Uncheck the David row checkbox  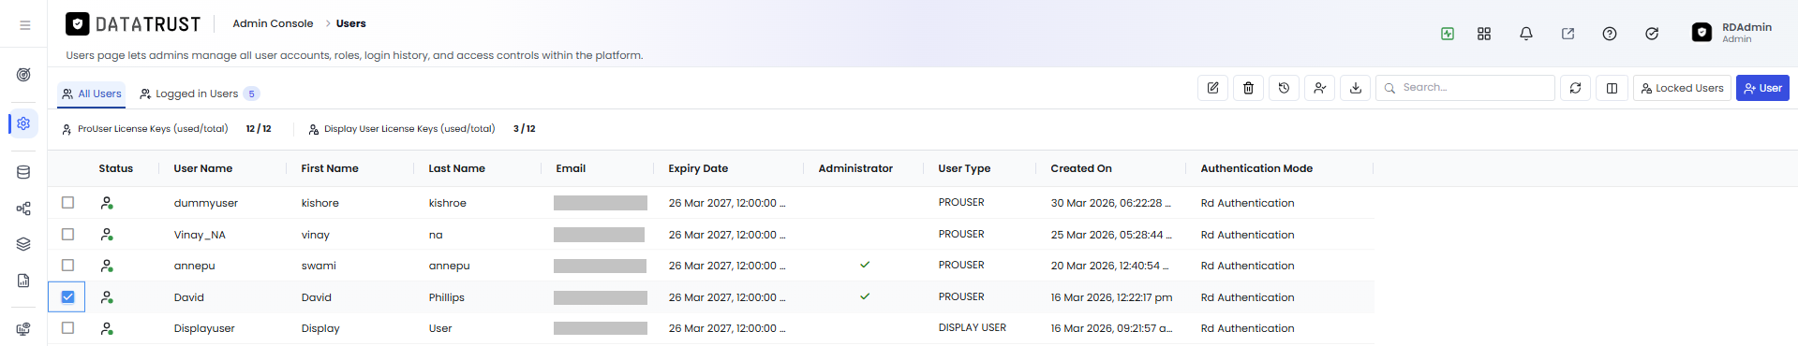(67, 296)
